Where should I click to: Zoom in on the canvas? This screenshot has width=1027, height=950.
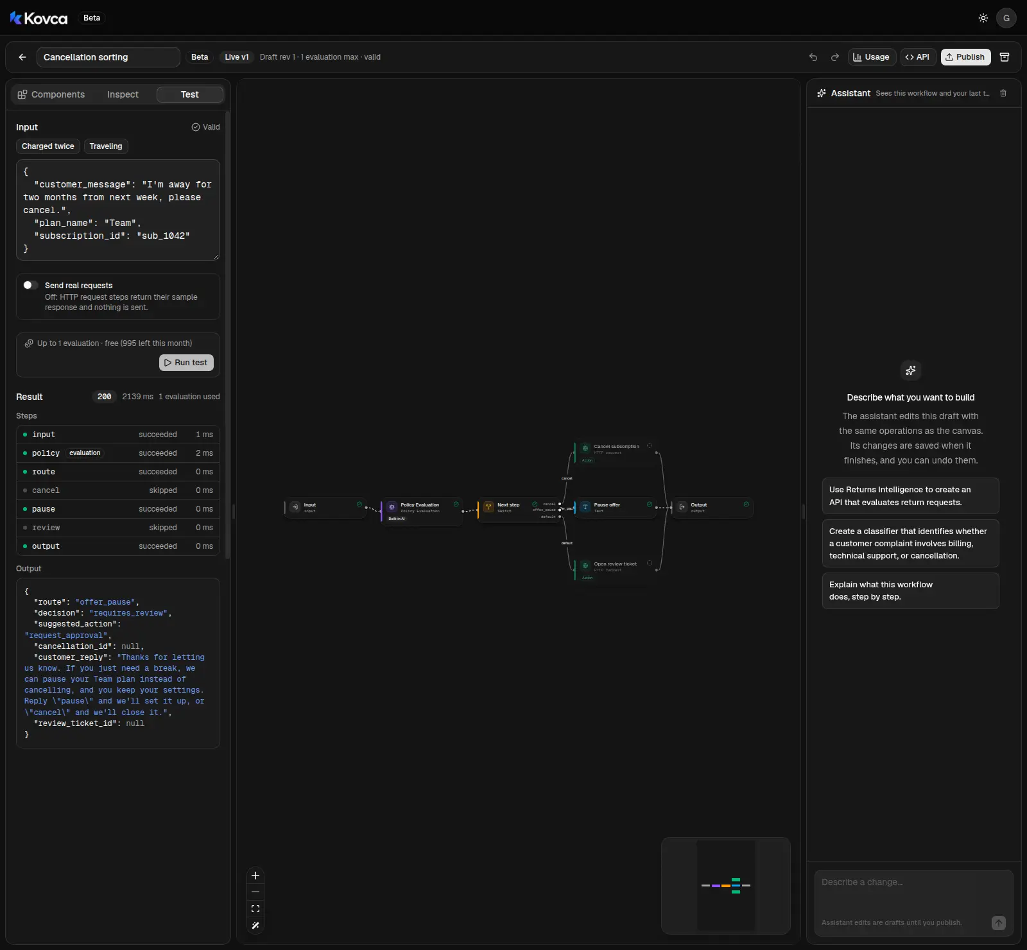255,876
